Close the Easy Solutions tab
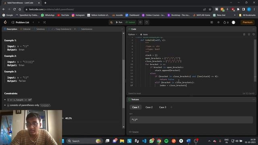 (x=75, y=29)
